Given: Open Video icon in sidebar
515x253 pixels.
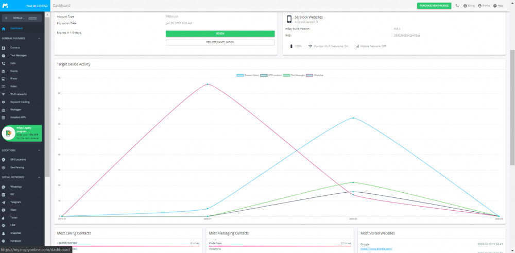Looking at the screenshot, I should tap(4, 87).
